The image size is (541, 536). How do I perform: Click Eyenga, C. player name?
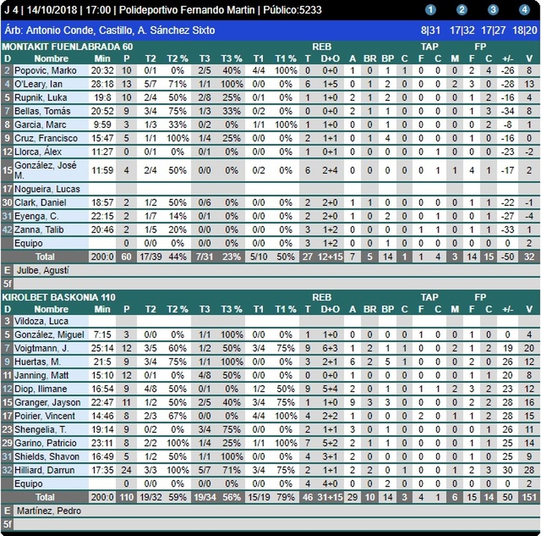[36, 216]
